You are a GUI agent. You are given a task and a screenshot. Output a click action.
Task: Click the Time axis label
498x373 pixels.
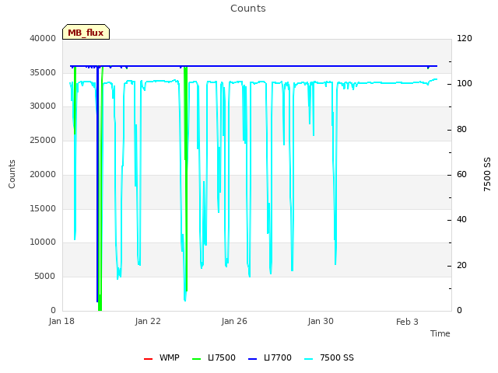(440, 333)
